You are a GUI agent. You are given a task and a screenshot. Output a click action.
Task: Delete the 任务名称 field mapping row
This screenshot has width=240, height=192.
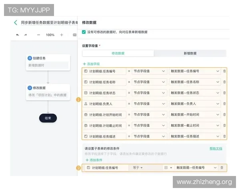click(x=224, y=82)
